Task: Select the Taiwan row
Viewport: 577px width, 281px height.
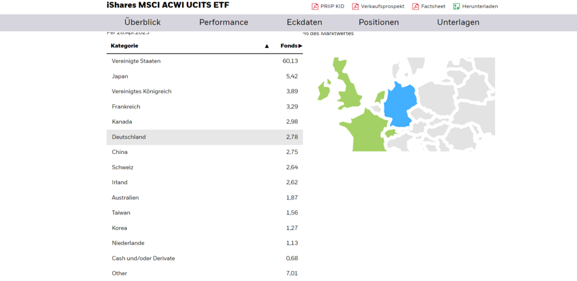Action: point(205,212)
